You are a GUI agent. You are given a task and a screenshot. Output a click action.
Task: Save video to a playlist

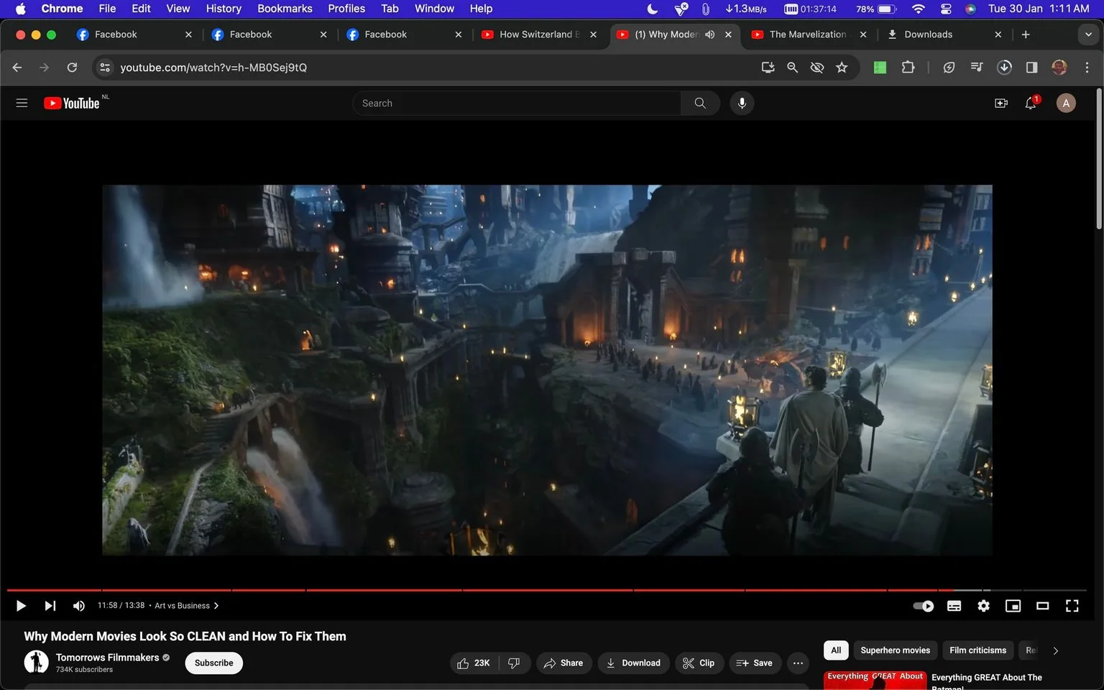[x=755, y=663]
